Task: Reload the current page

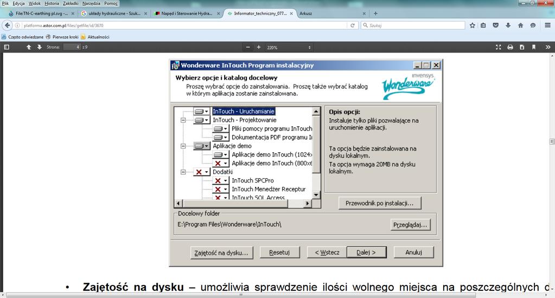Action: (x=352, y=25)
